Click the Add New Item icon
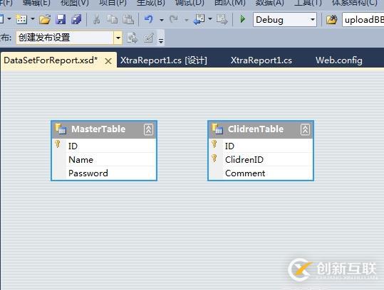Viewport: 384px width, 290px height. click(x=21, y=19)
